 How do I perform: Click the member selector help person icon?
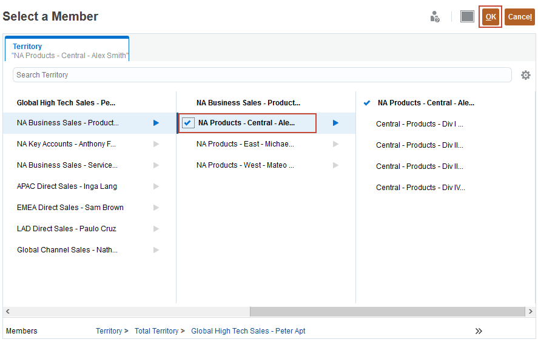pos(435,17)
